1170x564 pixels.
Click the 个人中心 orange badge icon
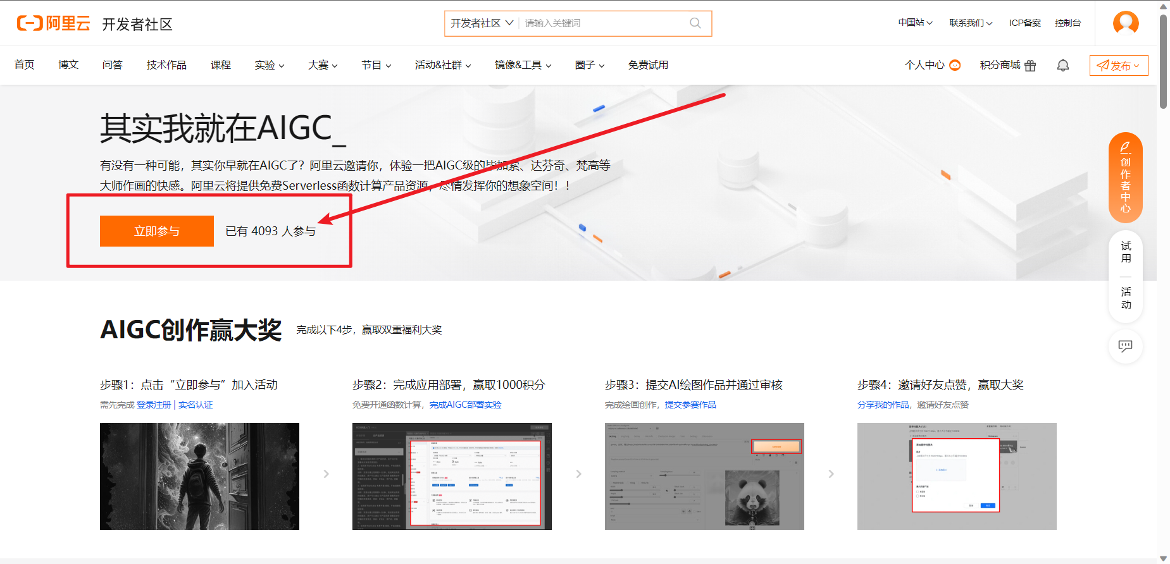[955, 64]
